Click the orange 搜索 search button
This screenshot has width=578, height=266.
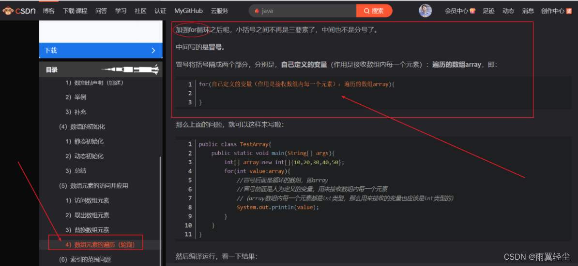[x=374, y=11]
